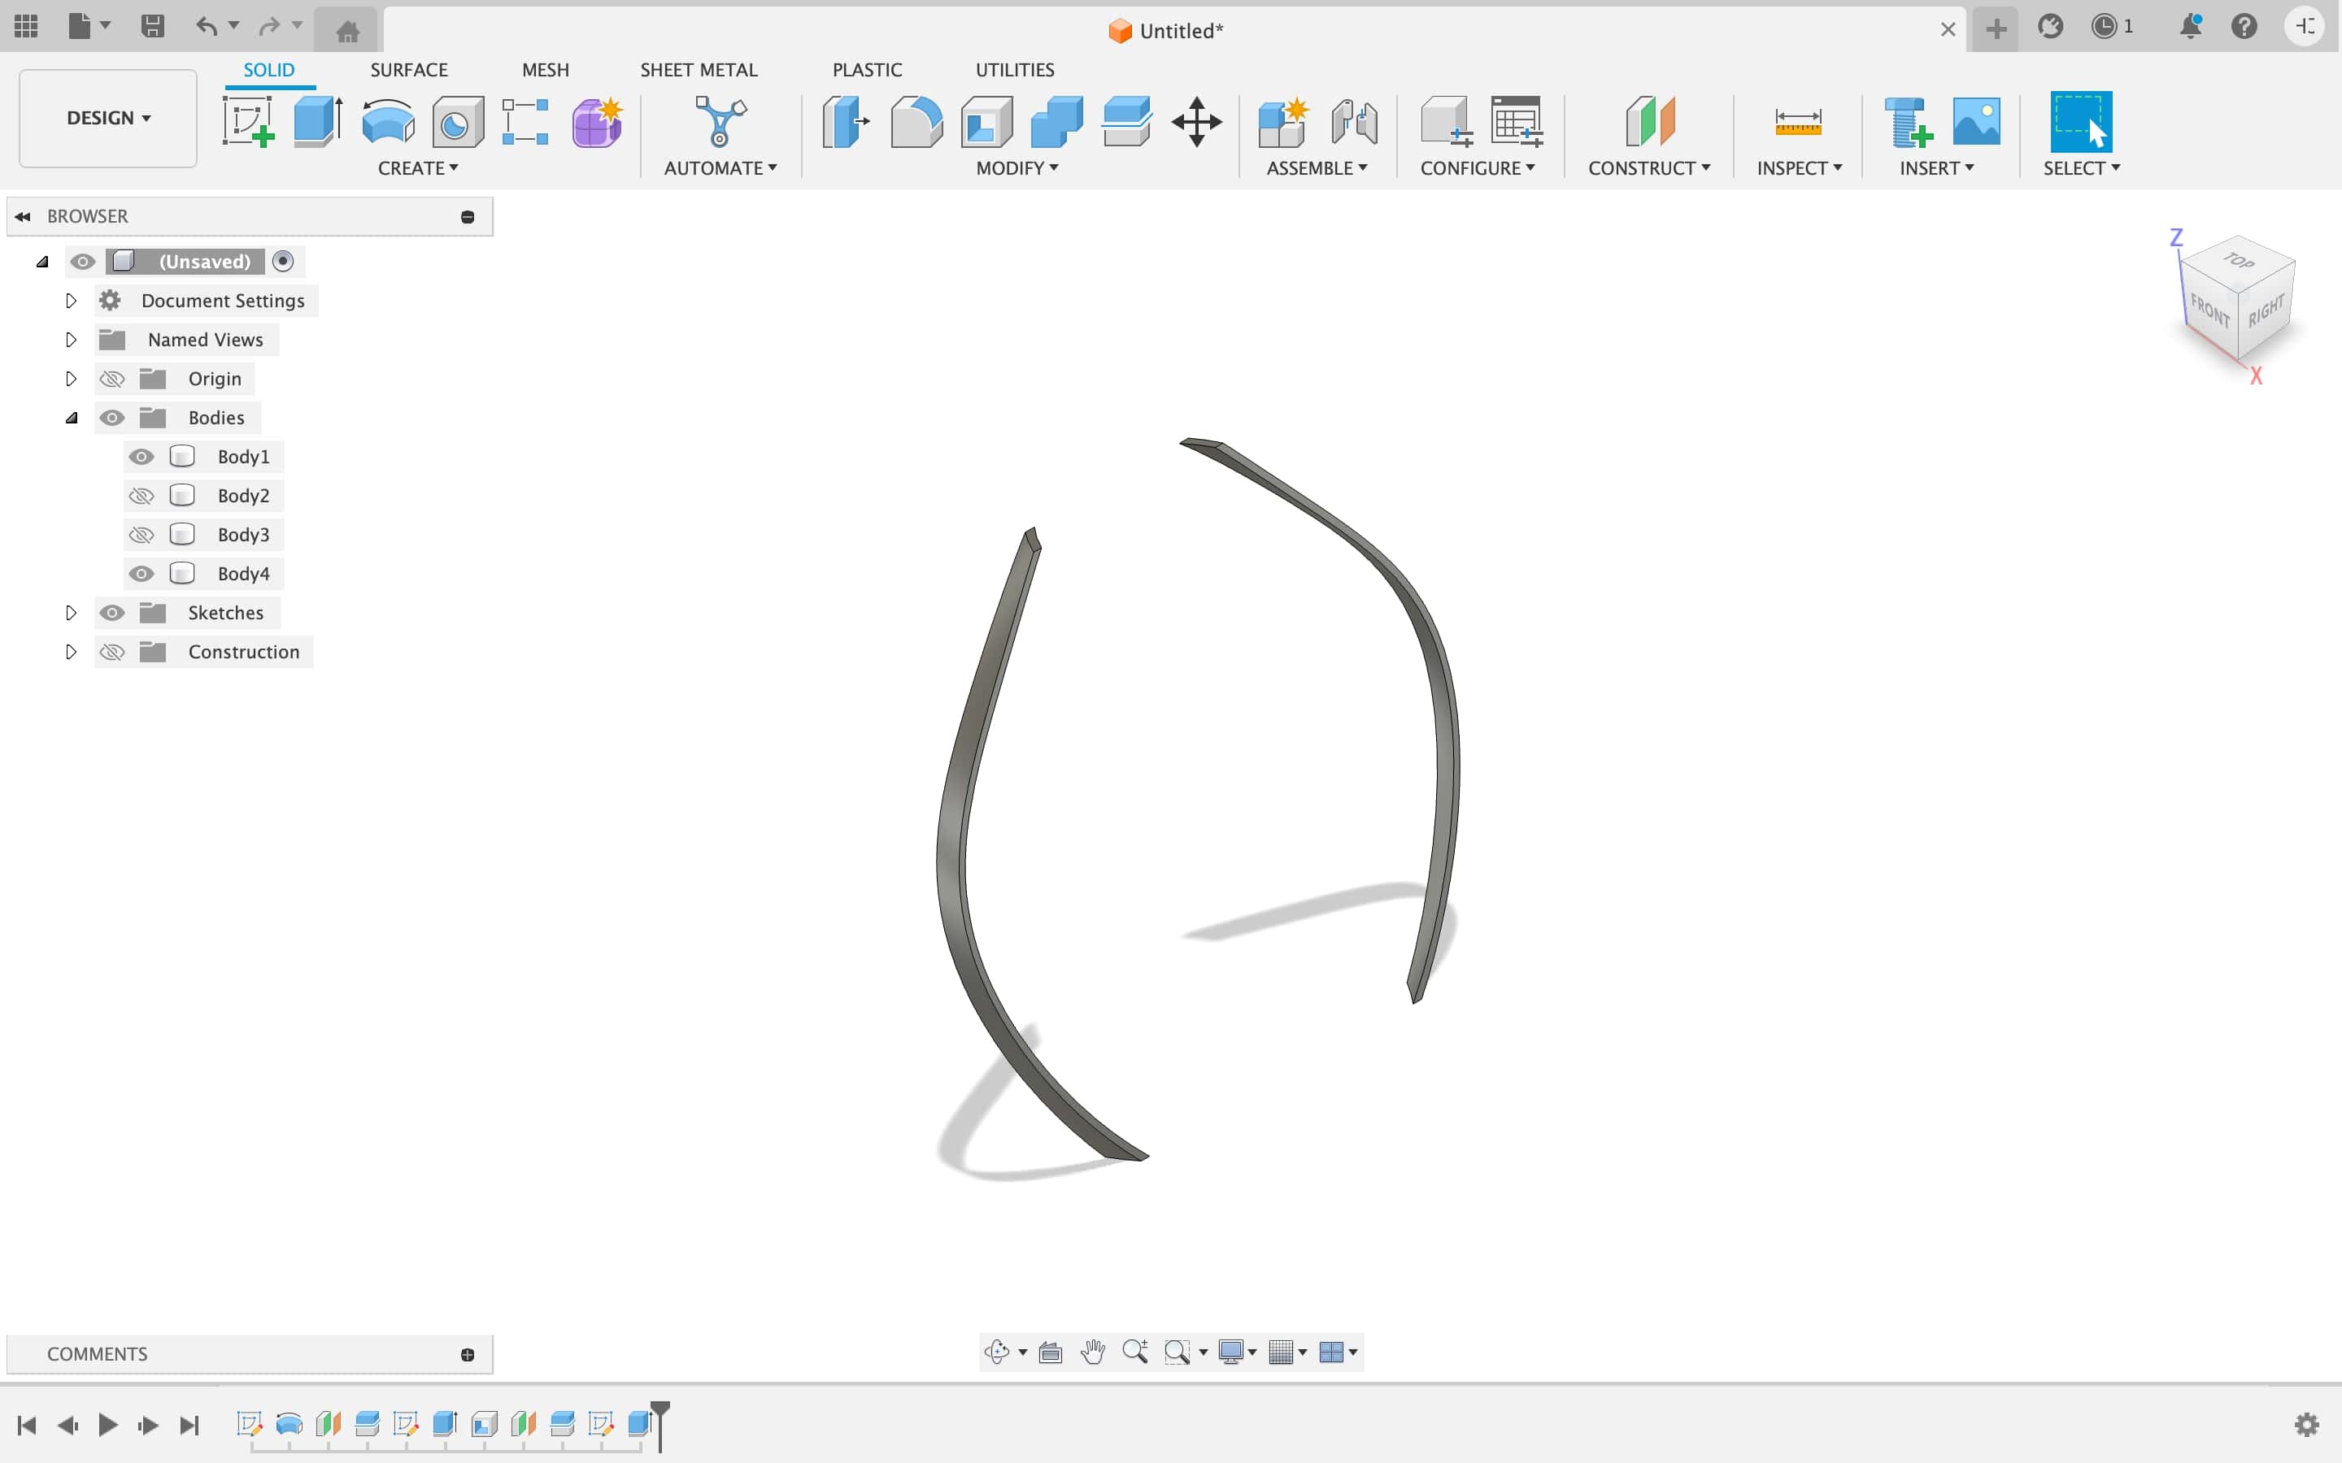The height and width of the screenshot is (1463, 2342).
Task: Select the Rectangular Pattern tool
Action: coord(525,122)
